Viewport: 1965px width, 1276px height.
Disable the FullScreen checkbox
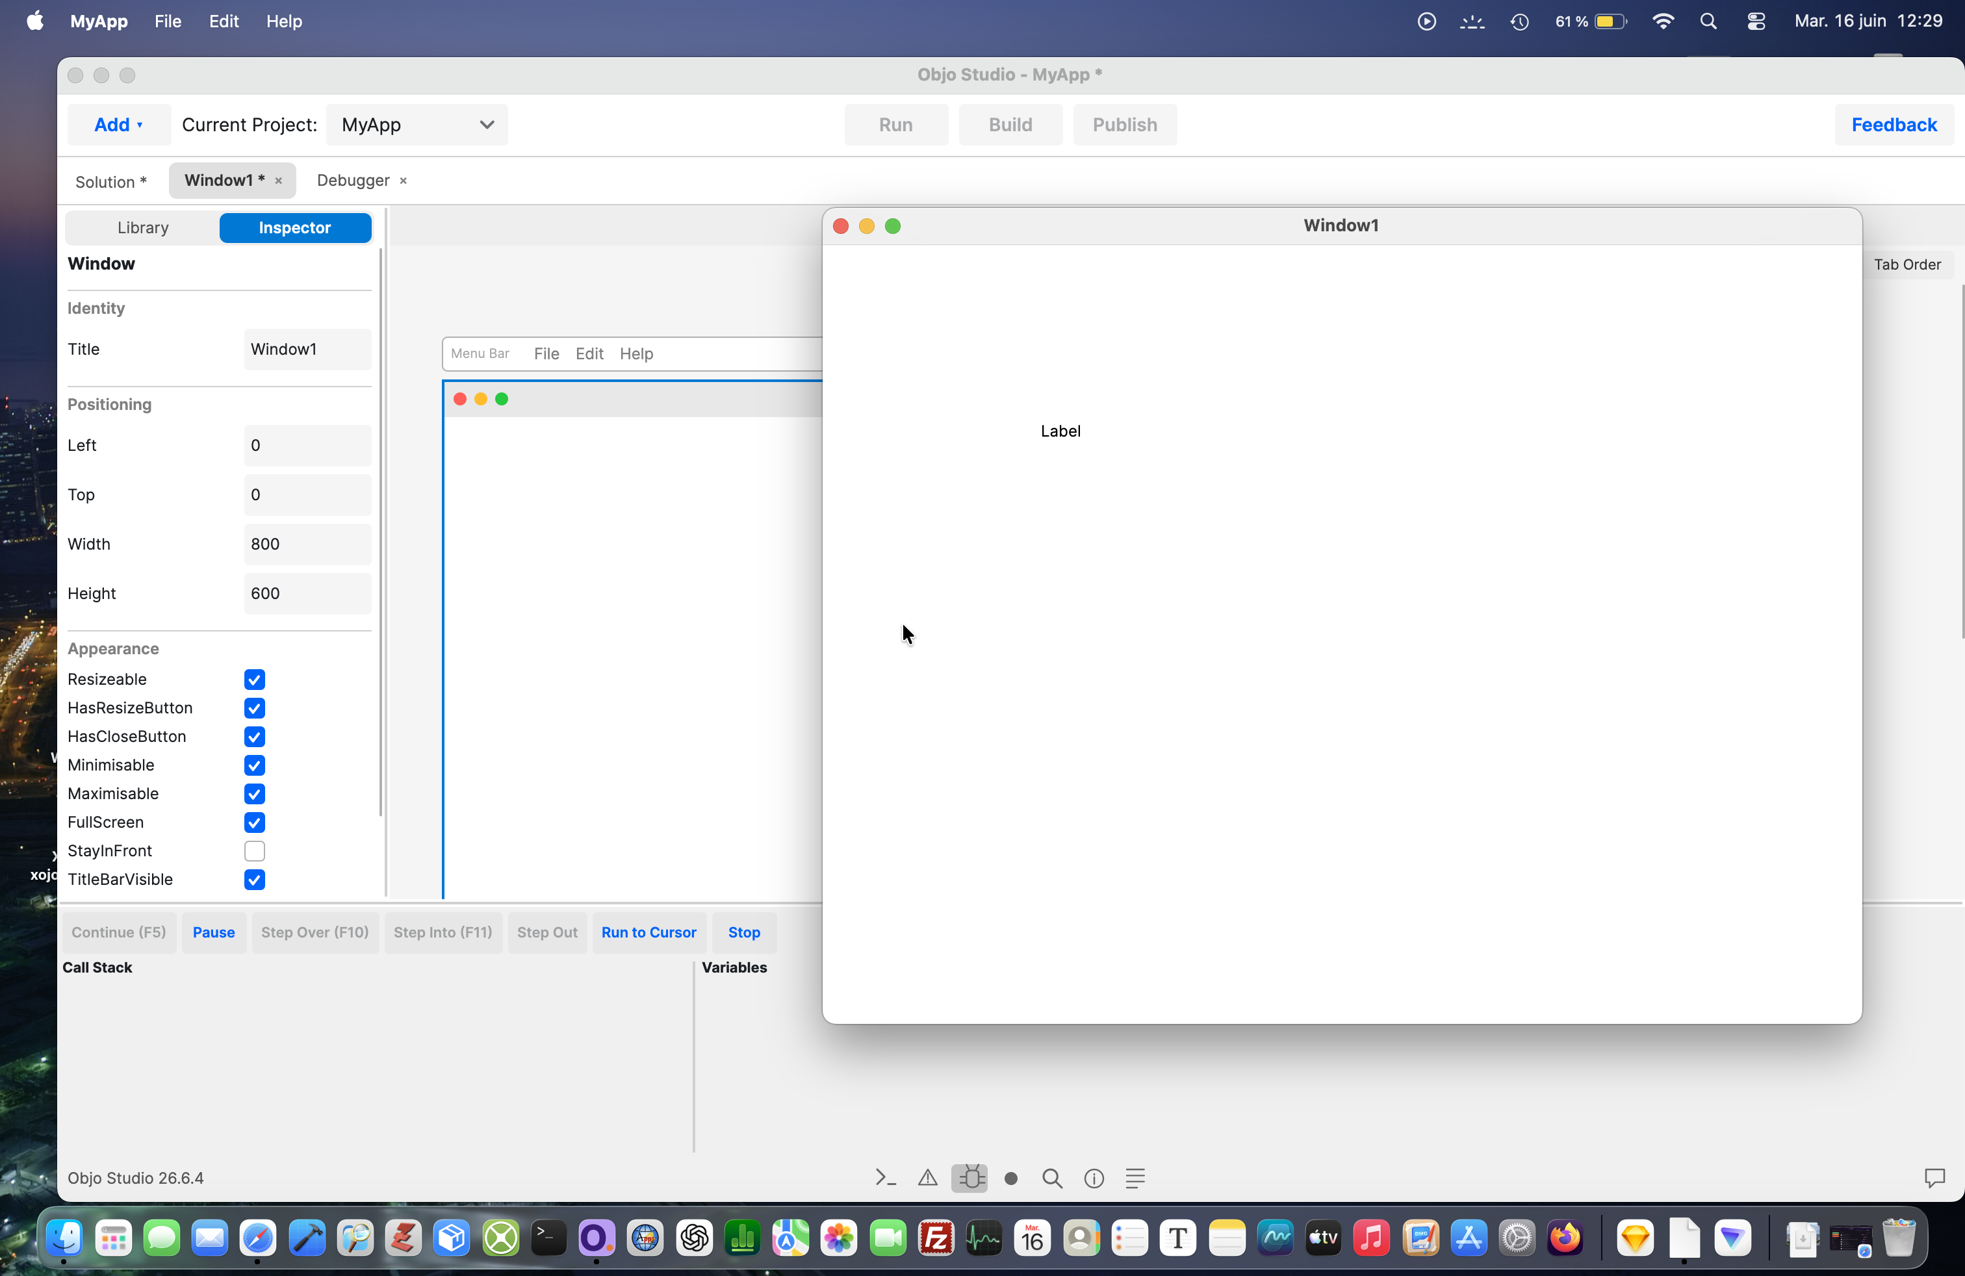click(x=254, y=822)
